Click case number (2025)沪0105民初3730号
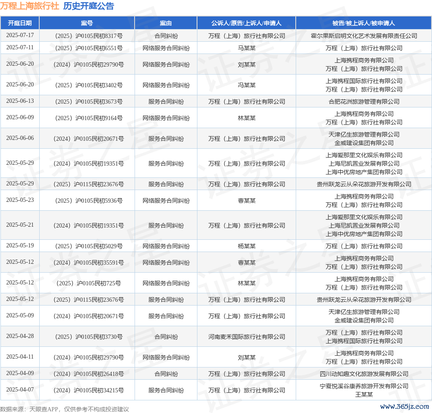Image resolution: width=432 pixels, height=413 pixels. point(89,337)
